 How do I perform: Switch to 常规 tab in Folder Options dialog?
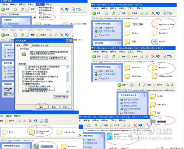19,45
